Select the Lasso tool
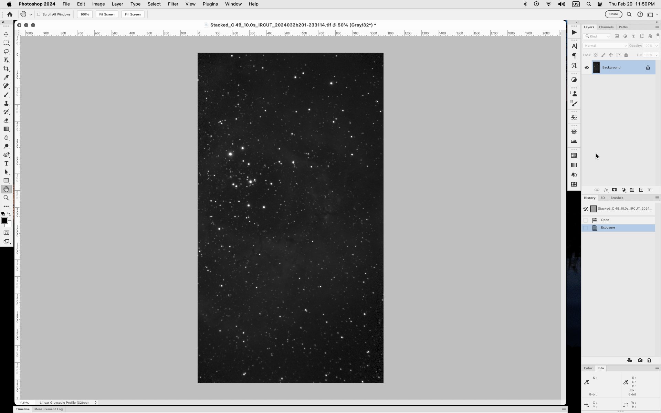 coord(6,52)
